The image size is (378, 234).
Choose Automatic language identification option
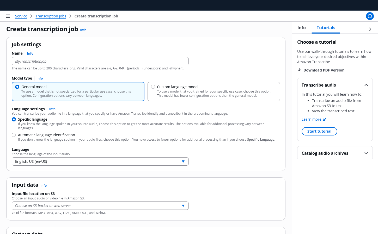coord(14,135)
